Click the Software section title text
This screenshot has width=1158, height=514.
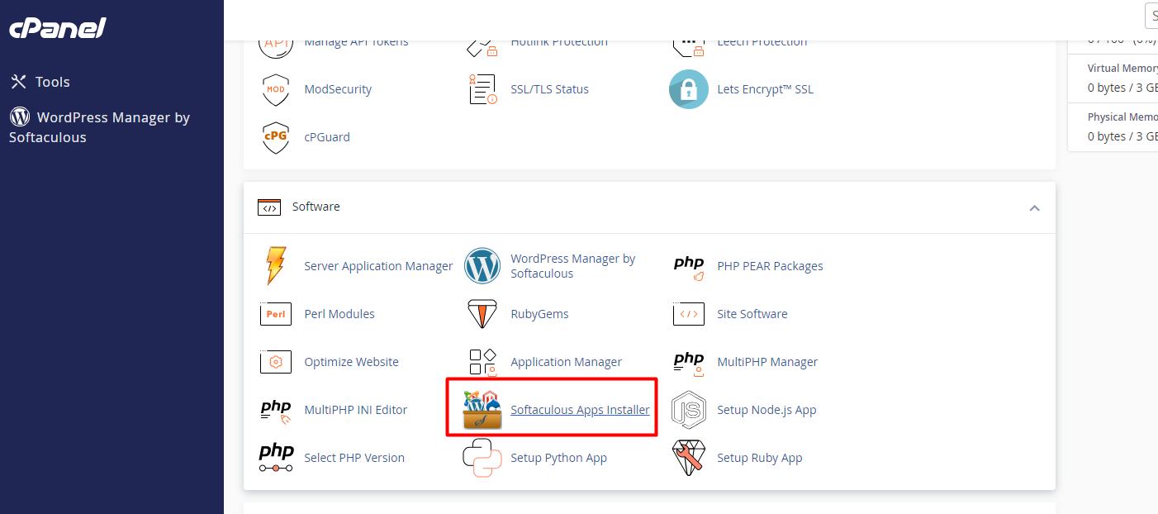[x=316, y=207]
